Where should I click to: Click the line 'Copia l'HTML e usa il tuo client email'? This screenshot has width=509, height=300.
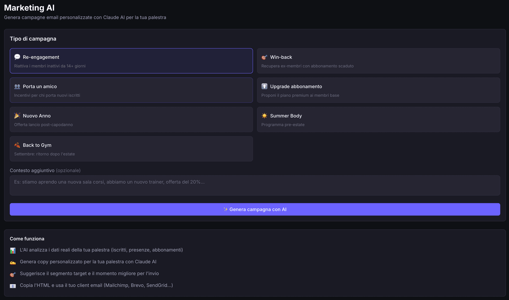(96, 285)
